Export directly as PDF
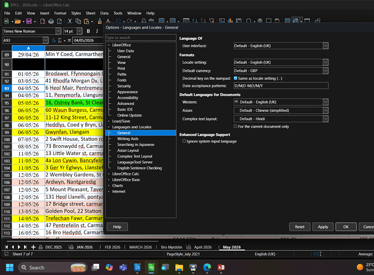374x275 pixels. [x=43, y=21]
